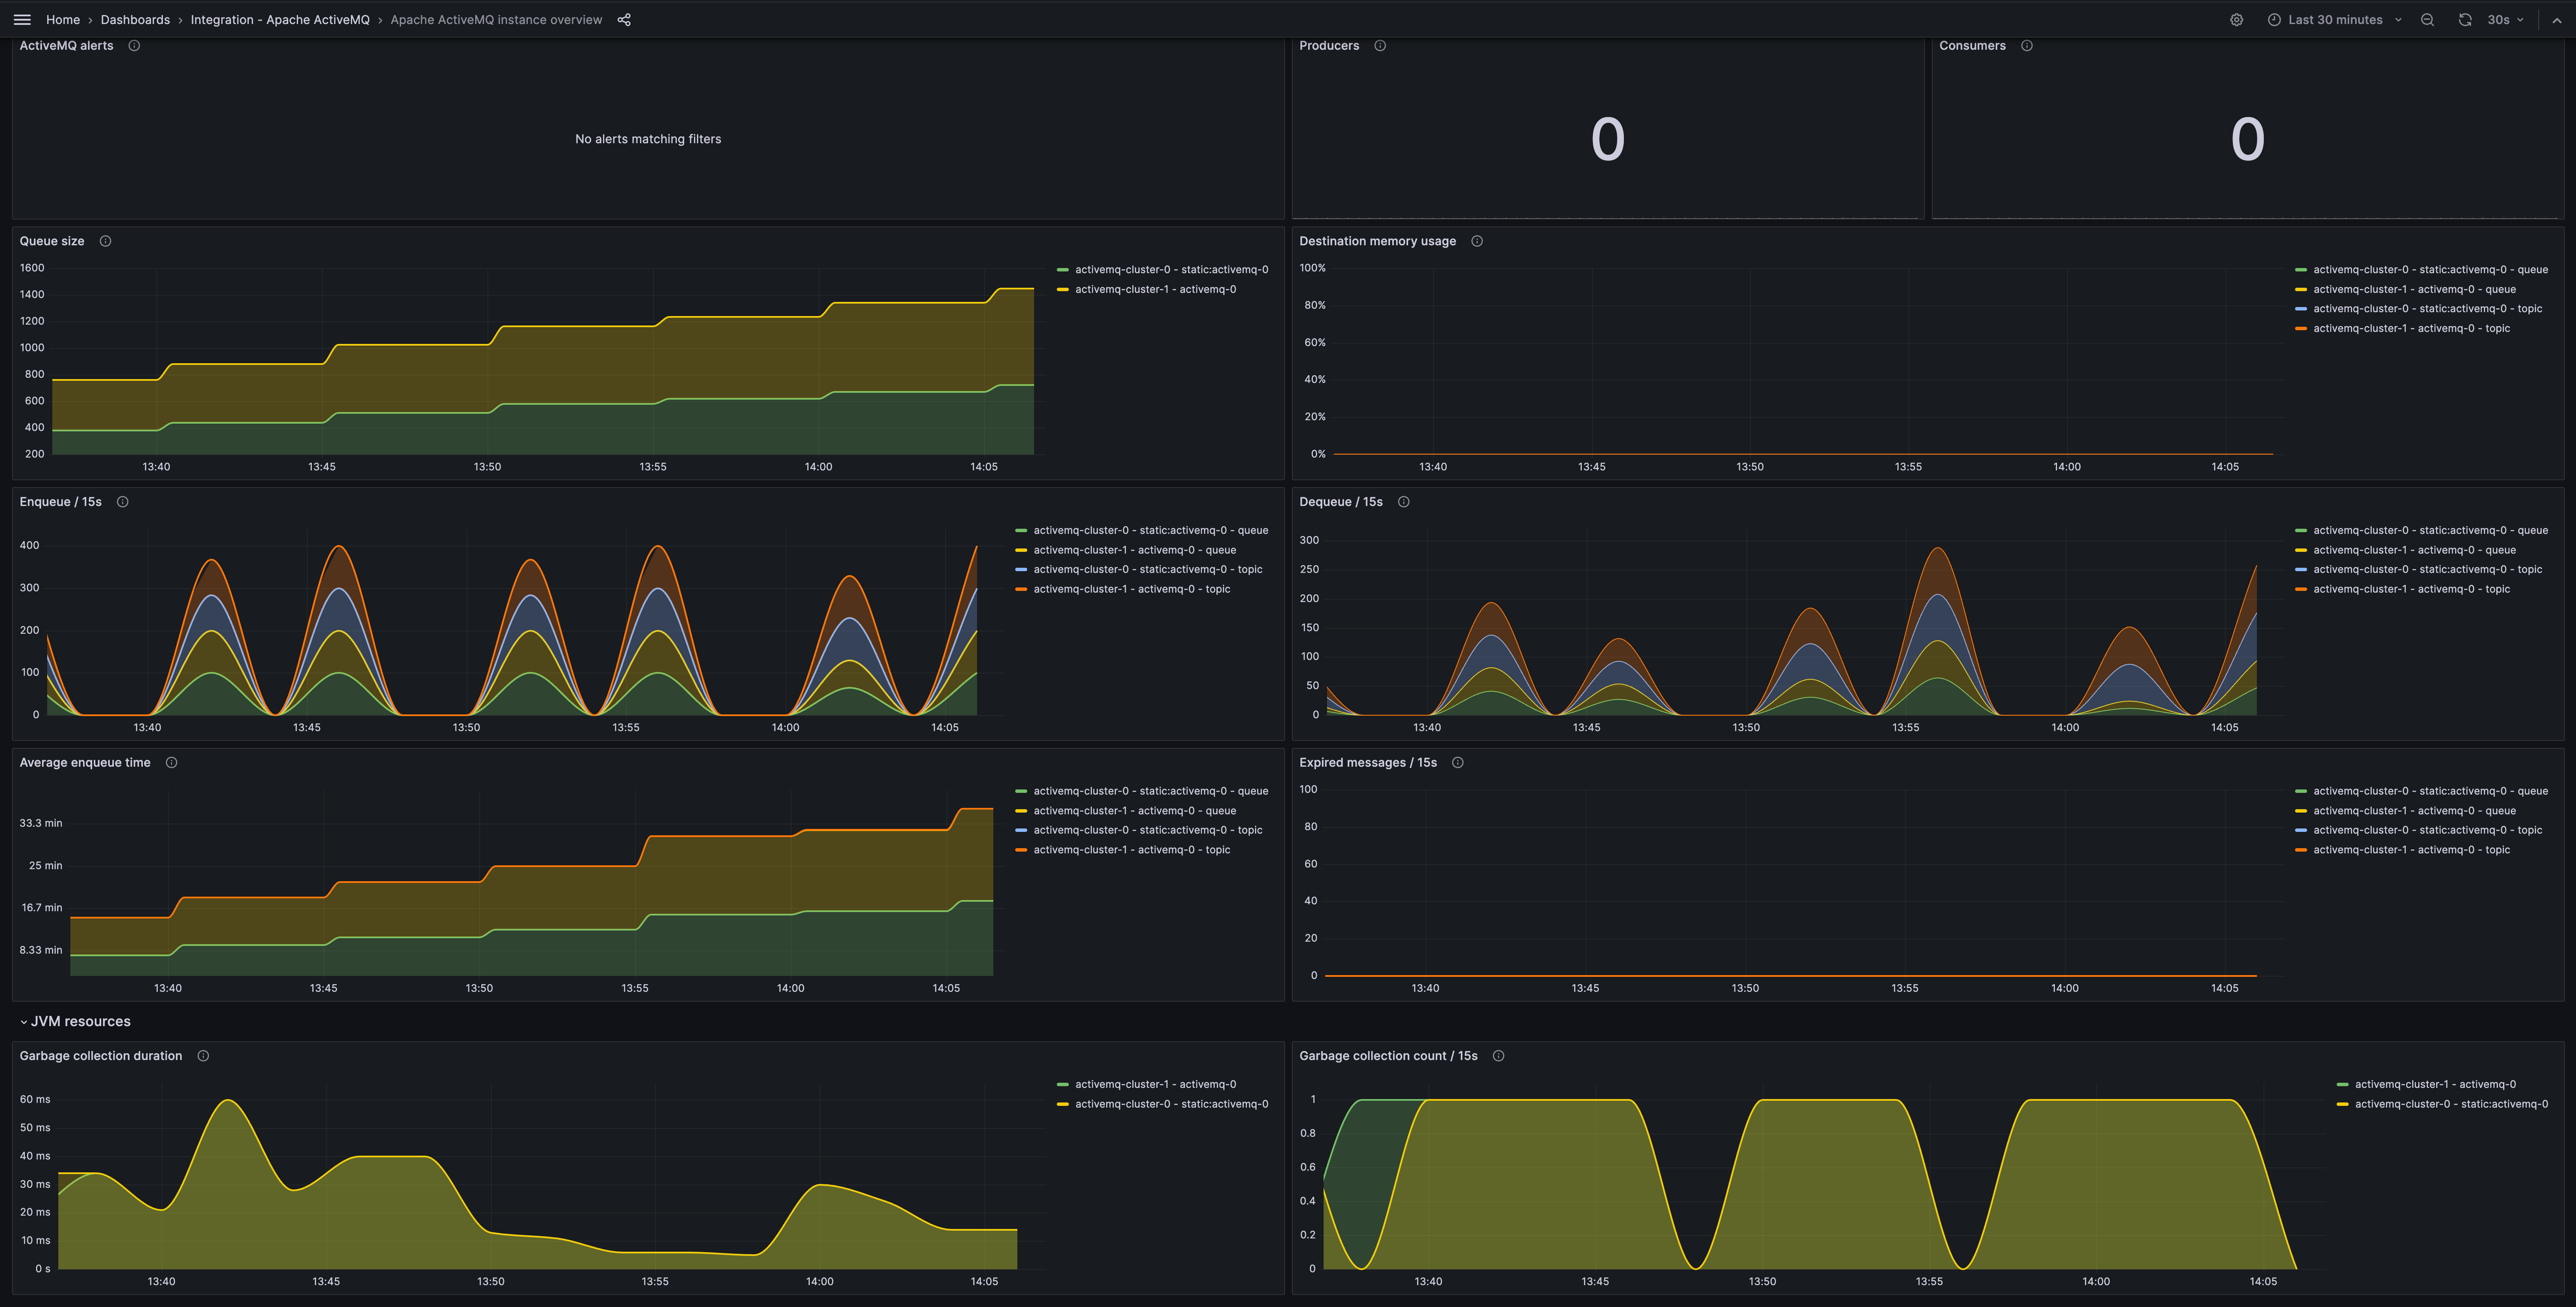Click the share dashboard icon
2576x1307 pixels.
coord(625,19)
